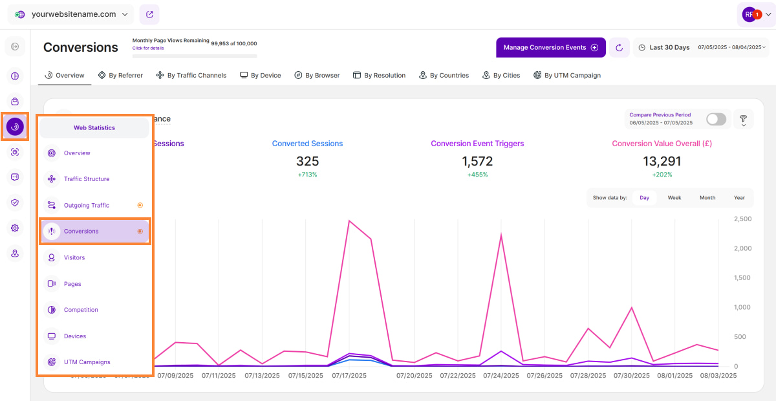
Task: Open the By UTM Campaign tab
Action: (567, 75)
